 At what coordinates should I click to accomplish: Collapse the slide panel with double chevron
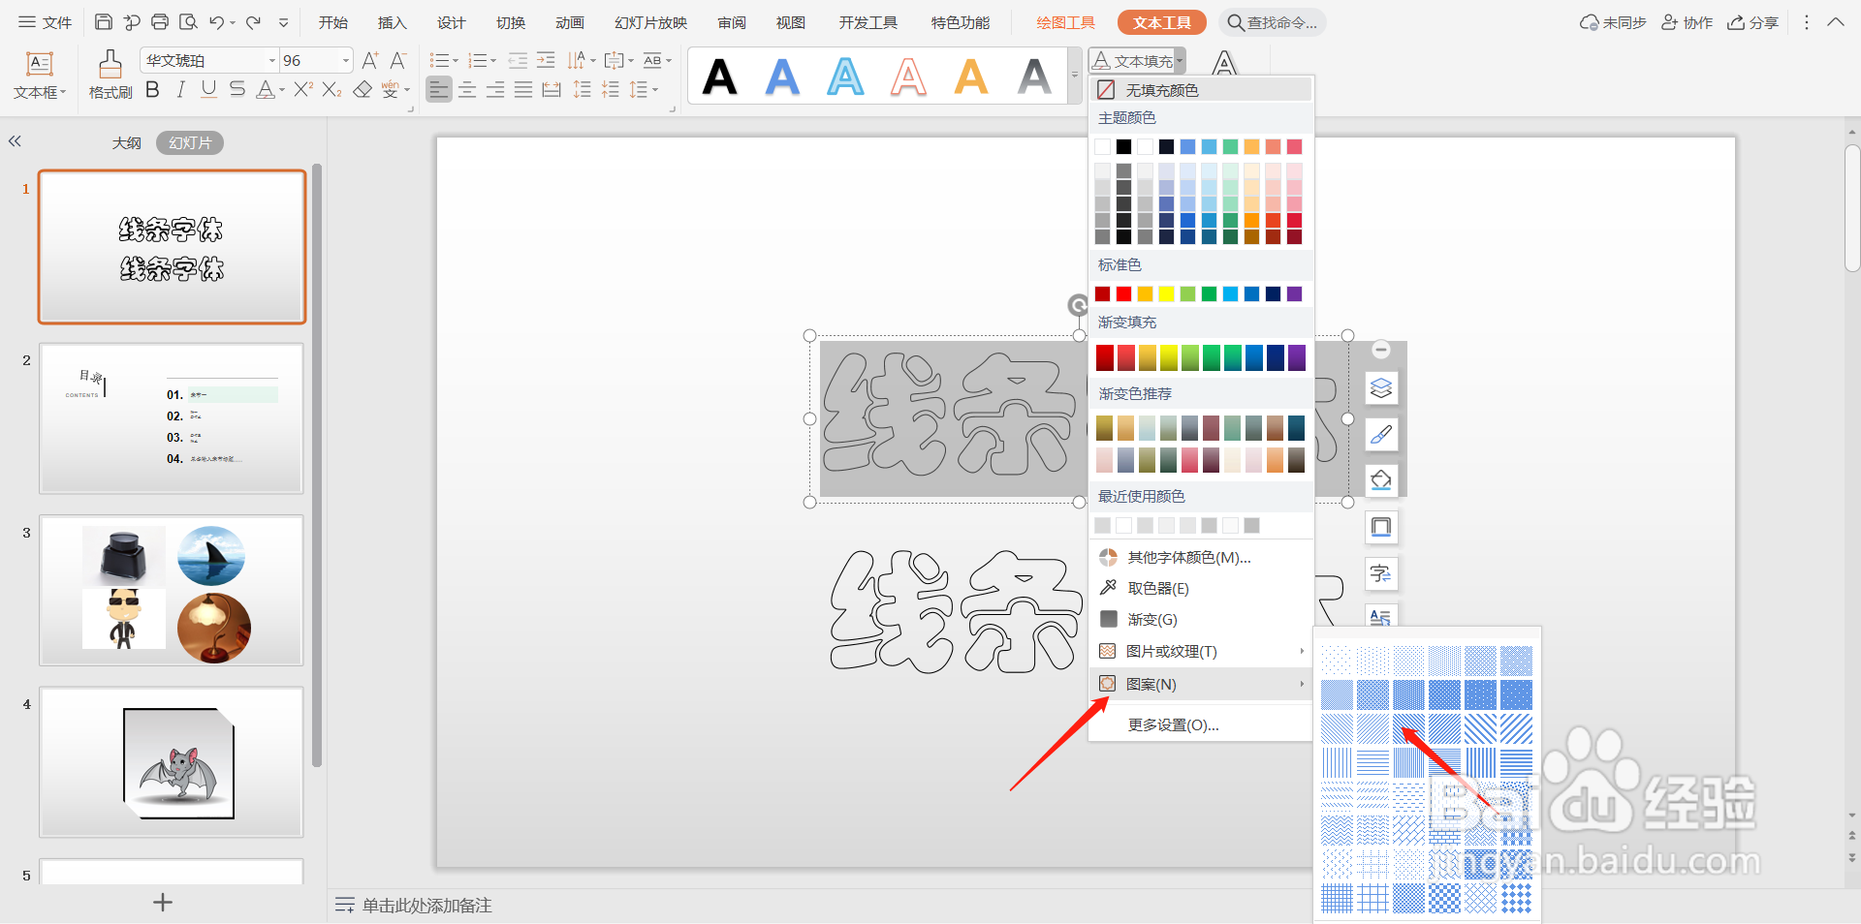point(15,141)
